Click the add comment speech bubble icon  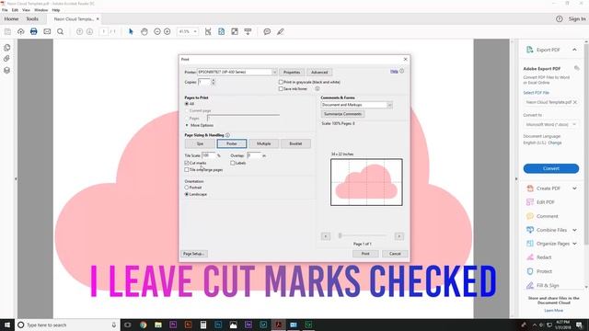pos(267,32)
